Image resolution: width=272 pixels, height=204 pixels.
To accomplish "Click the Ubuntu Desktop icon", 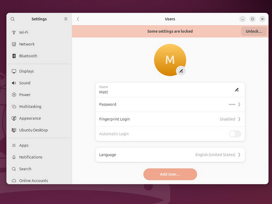I will point(14,130).
